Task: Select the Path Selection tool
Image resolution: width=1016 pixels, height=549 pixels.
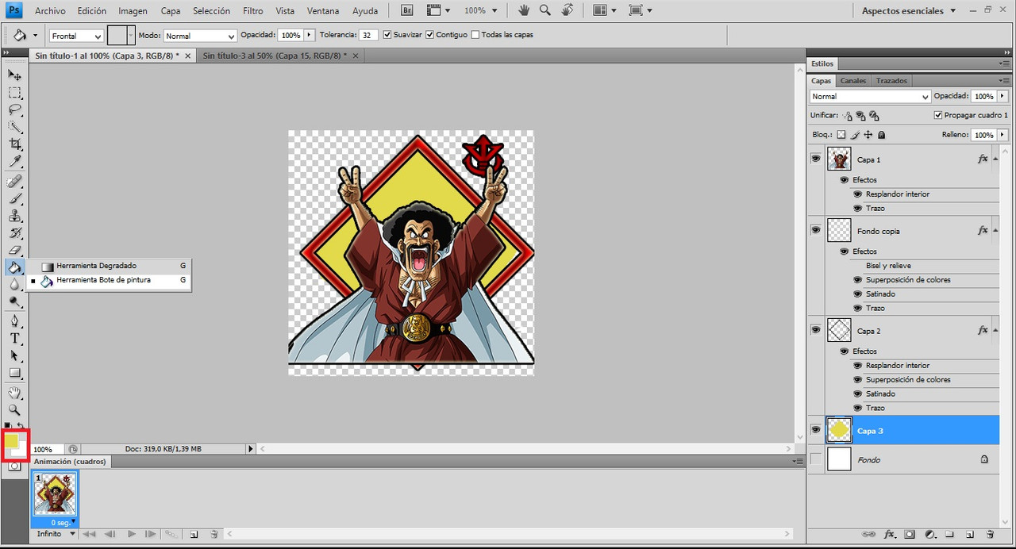Action: (x=14, y=356)
